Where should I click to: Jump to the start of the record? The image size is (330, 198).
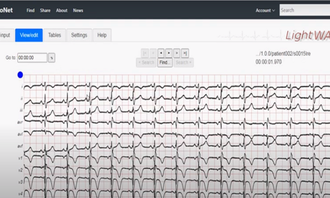(x=145, y=53)
